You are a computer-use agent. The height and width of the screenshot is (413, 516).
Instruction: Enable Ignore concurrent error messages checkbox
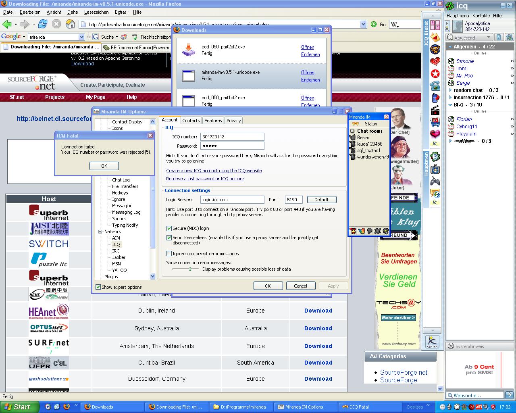pos(169,254)
